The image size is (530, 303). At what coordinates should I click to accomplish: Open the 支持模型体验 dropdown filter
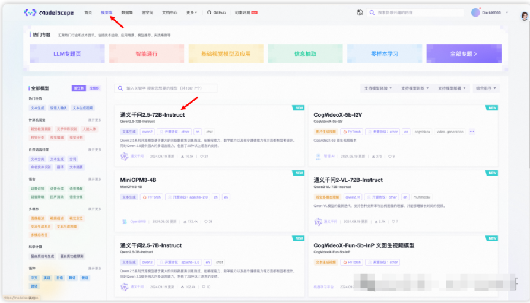[x=377, y=88]
